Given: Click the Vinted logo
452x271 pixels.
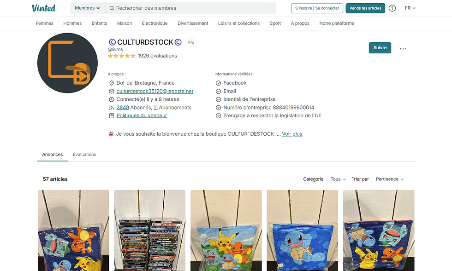Looking at the screenshot, I should [x=43, y=8].
